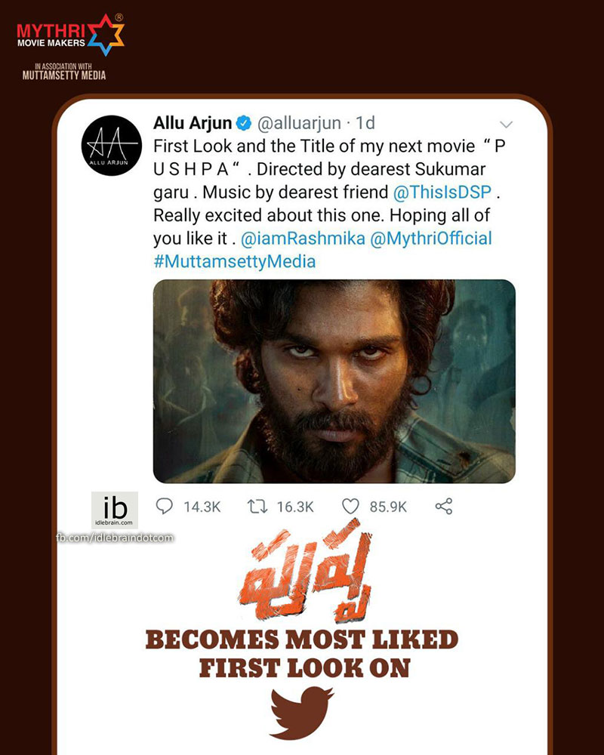Click the reply comment bubble icon
The width and height of the screenshot is (604, 755).
click(x=165, y=506)
